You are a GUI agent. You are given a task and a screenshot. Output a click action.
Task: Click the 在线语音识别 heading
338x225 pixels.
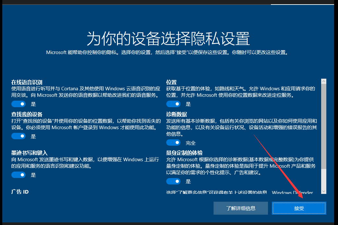[27, 82]
